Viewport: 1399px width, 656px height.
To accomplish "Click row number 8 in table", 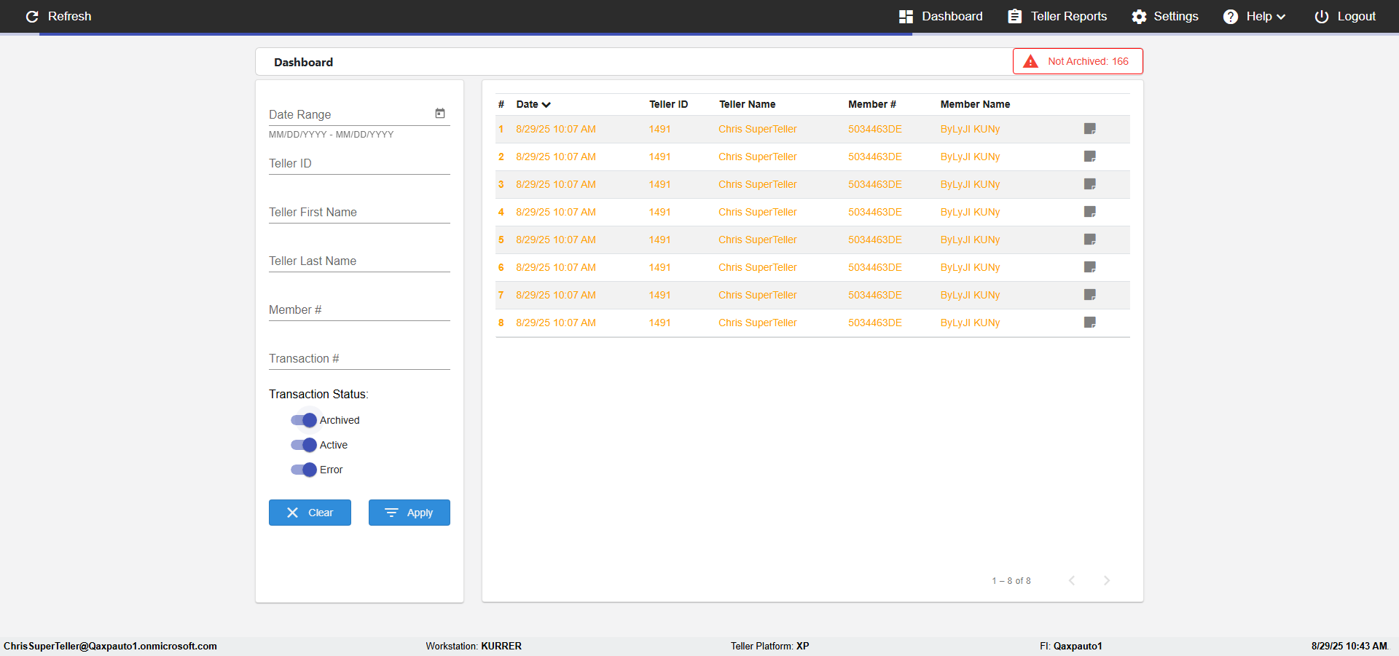I will tap(501, 323).
